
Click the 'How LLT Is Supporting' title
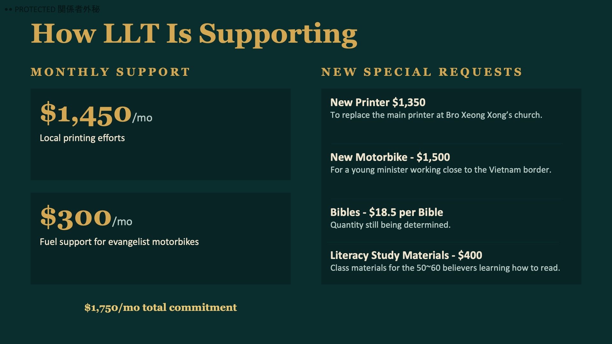pos(194,34)
